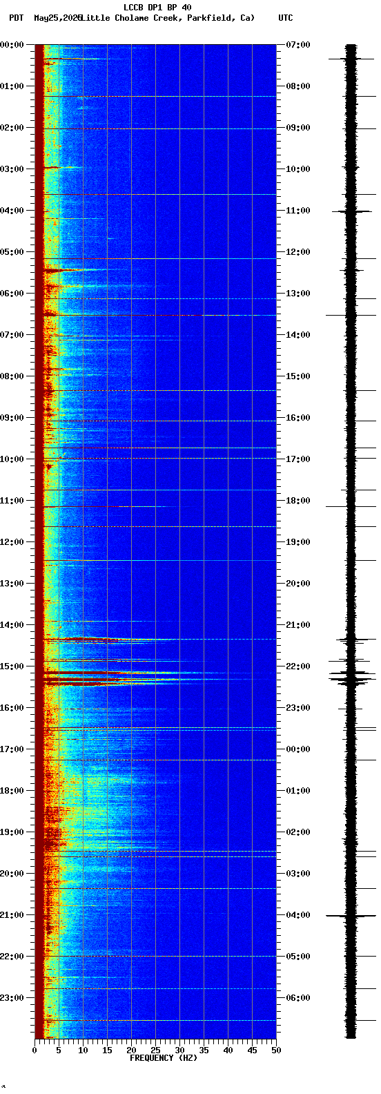Click the "5" frequency axis label

click(59, 1050)
